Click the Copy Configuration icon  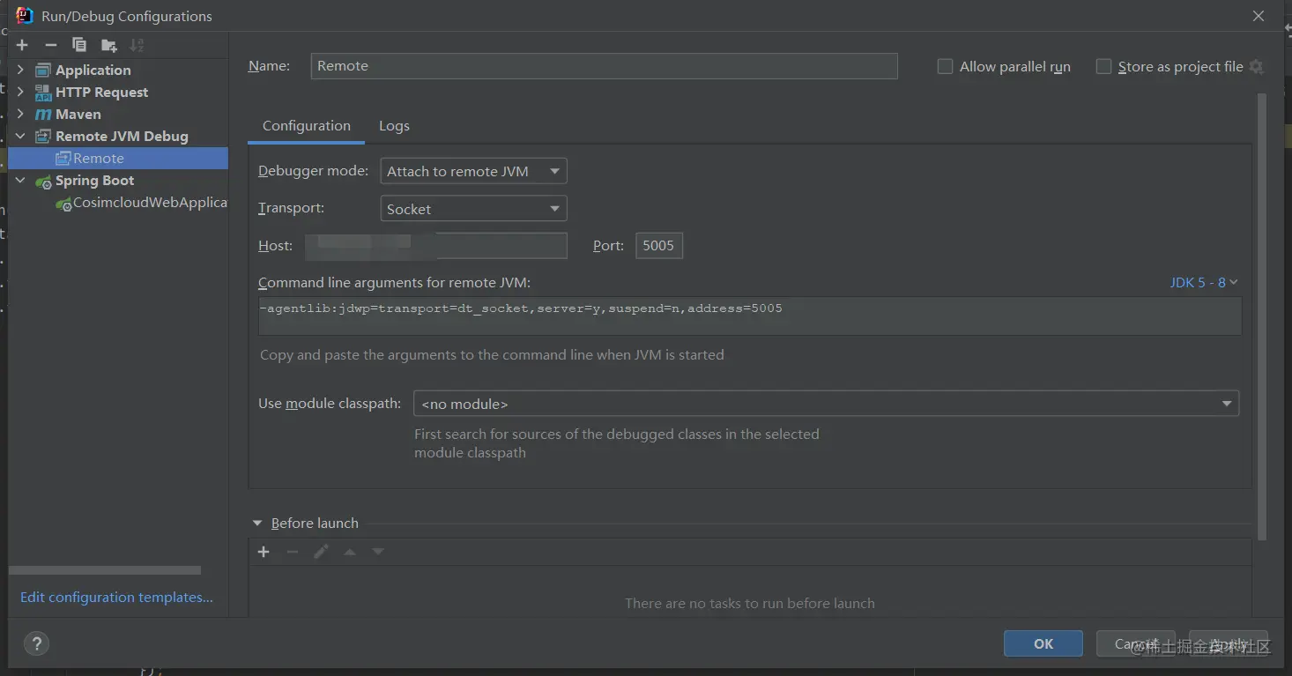(79, 45)
